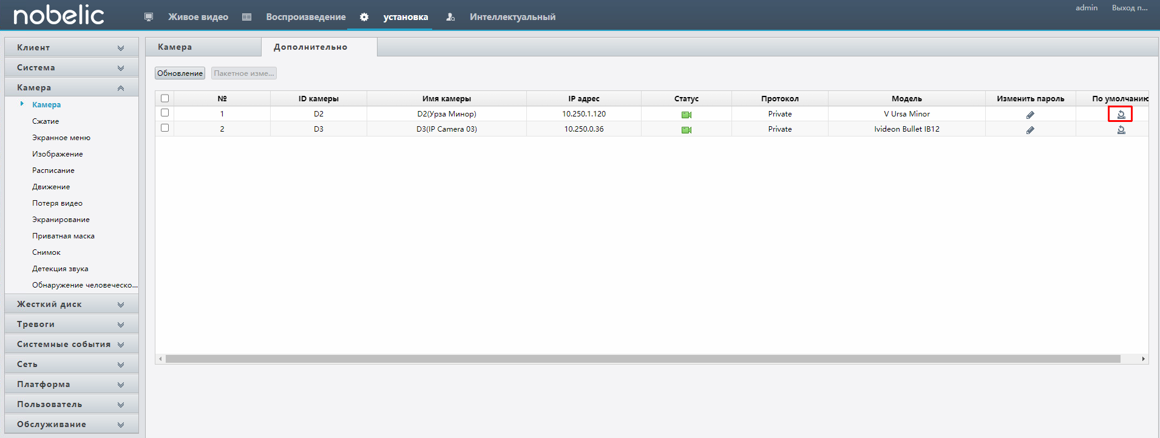Expand the Пользователь section

(x=72, y=404)
